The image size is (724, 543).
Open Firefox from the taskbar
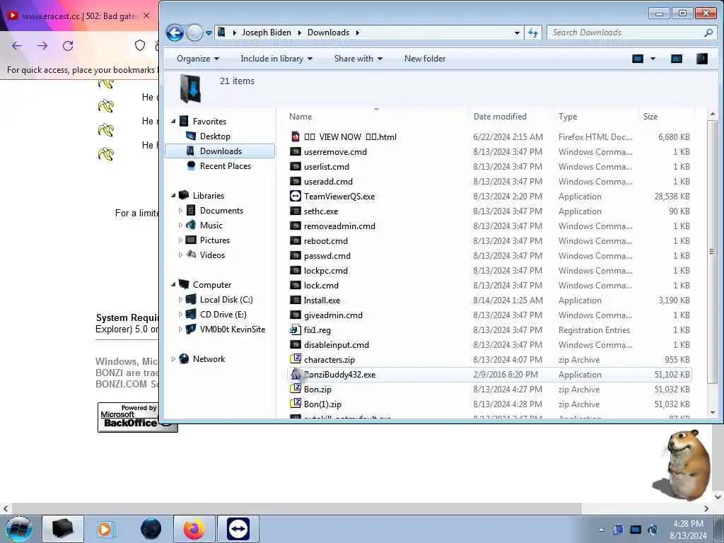194,529
